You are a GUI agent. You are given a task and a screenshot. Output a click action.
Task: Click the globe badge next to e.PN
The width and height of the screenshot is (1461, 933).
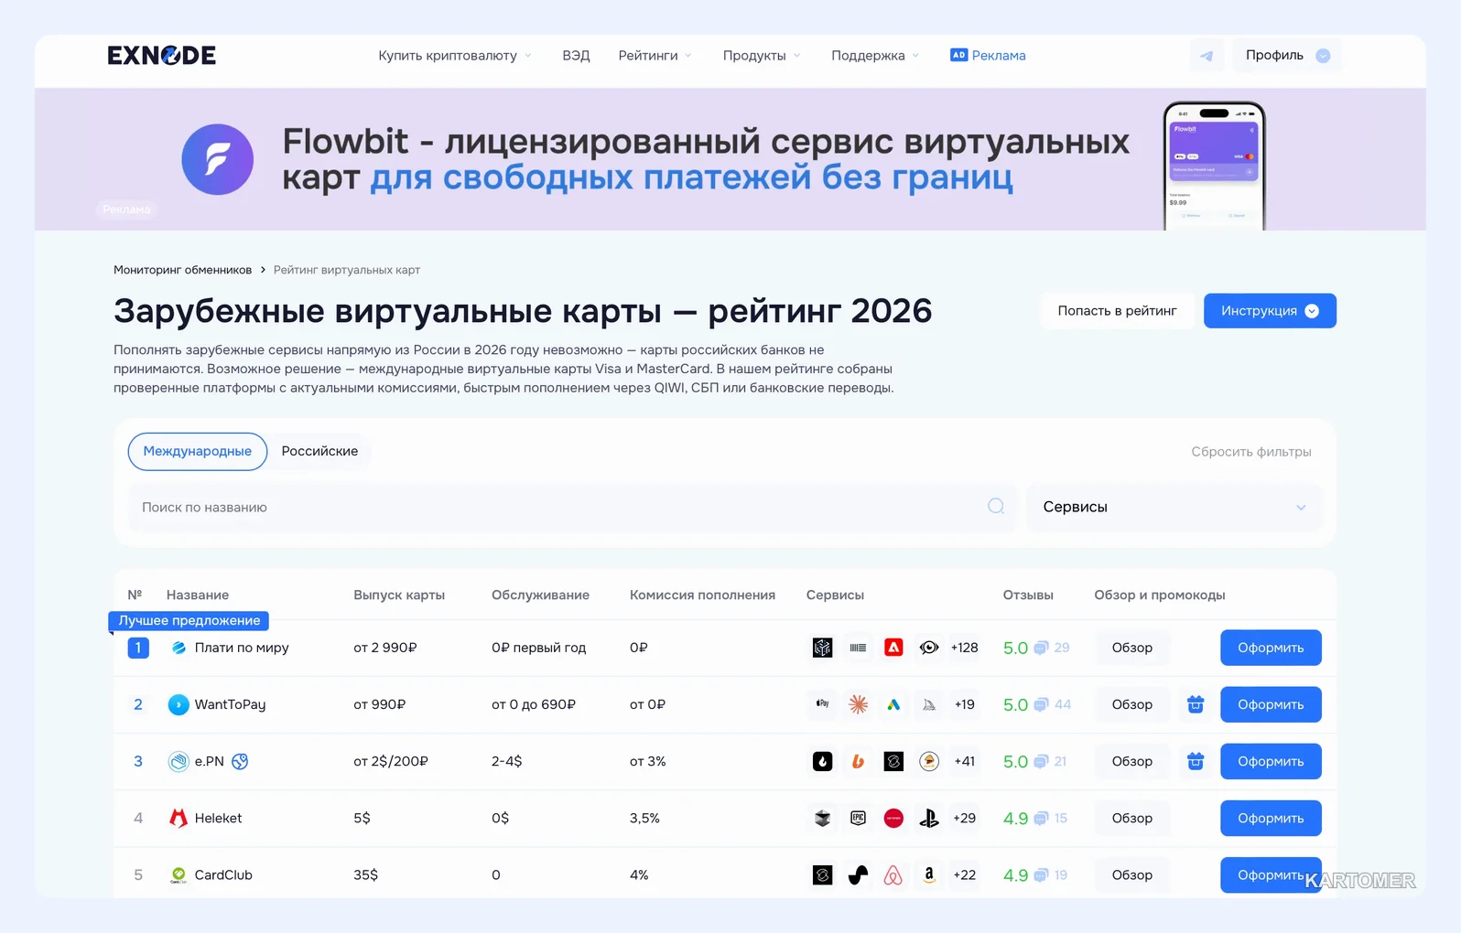point(240,761)
